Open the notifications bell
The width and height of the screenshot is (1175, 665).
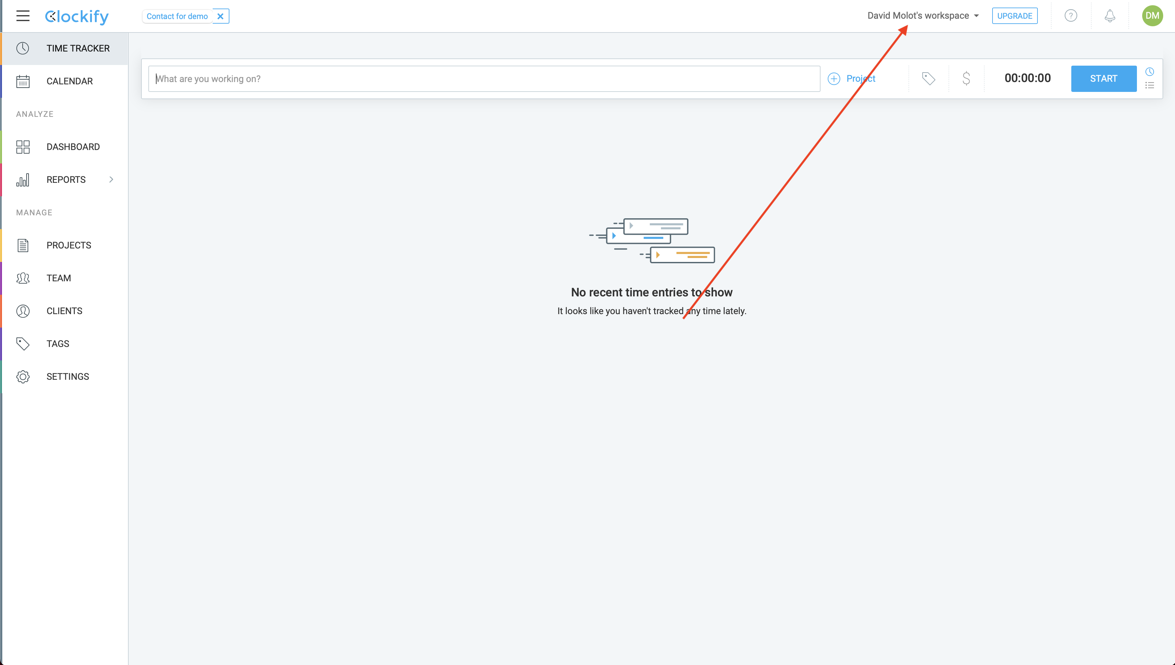coord(1110,16)
